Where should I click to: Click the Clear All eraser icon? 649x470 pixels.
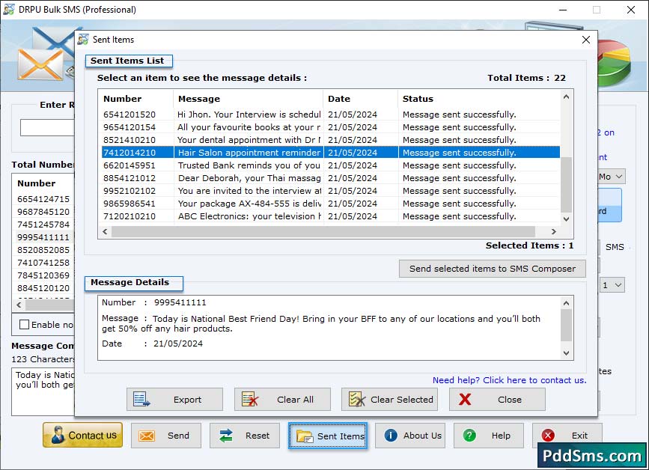click(250, 399)
